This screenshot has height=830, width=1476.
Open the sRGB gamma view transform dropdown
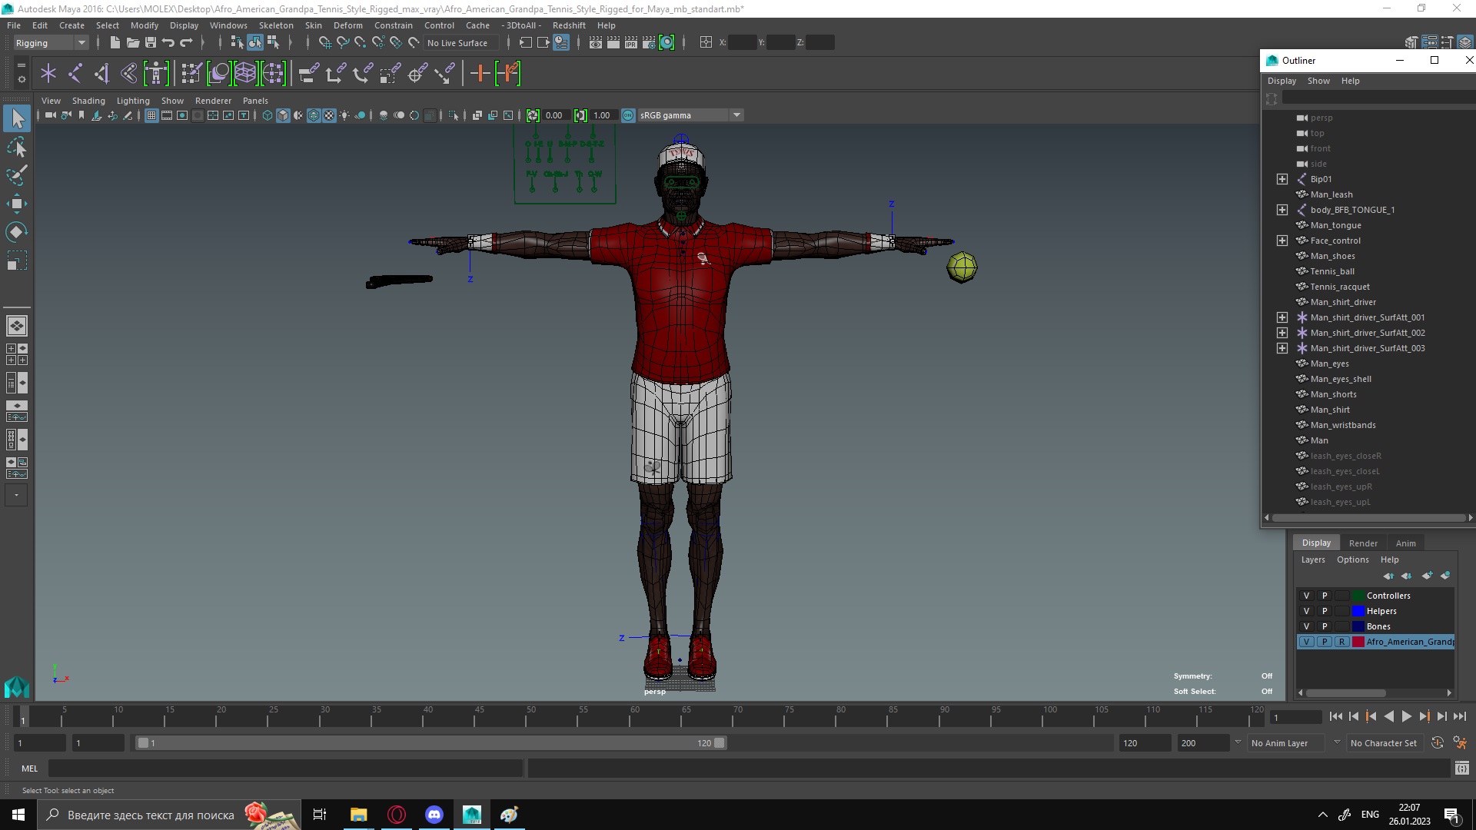coord(736,115)
